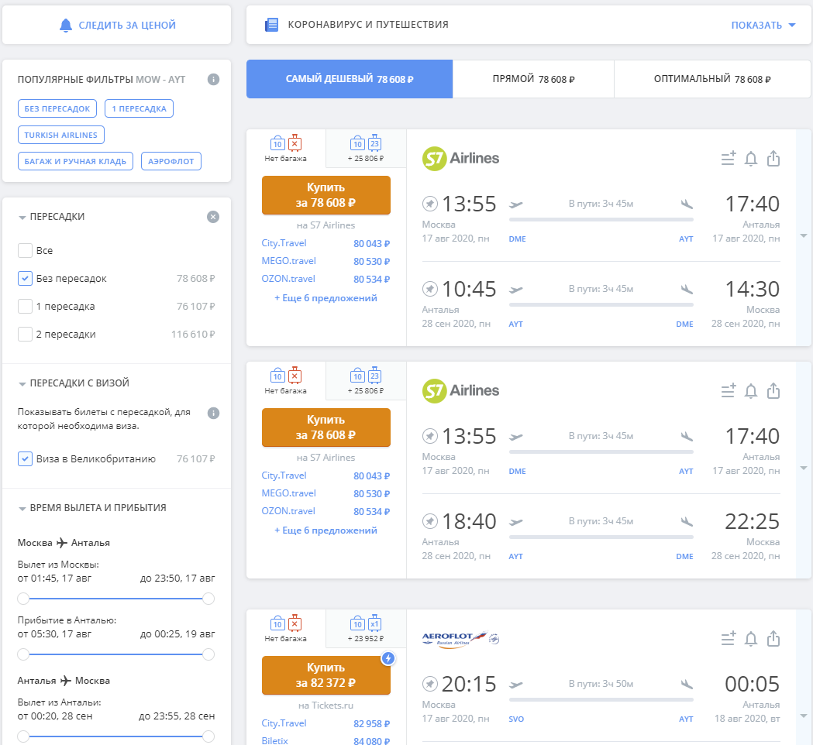This screenshot has width=813, height=745.
Task: Click left handle of Вылет из Москвы slider
Action: 23,599
